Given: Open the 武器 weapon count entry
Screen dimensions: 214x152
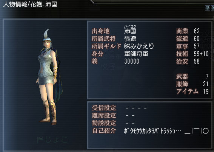Looking at the screenshot, I should [x=192, y=76].
